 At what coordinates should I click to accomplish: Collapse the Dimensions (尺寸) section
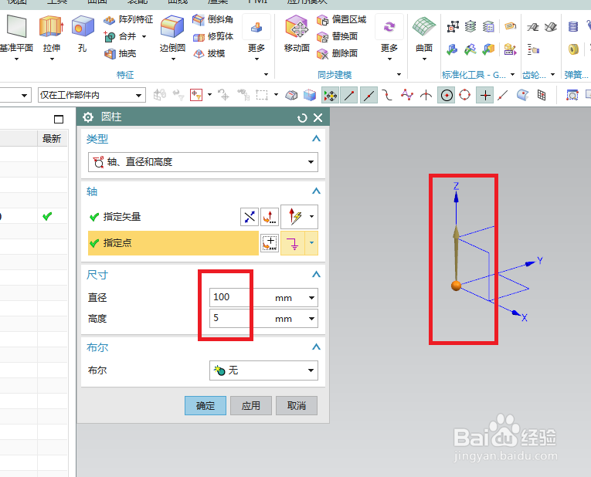(316, 275)
